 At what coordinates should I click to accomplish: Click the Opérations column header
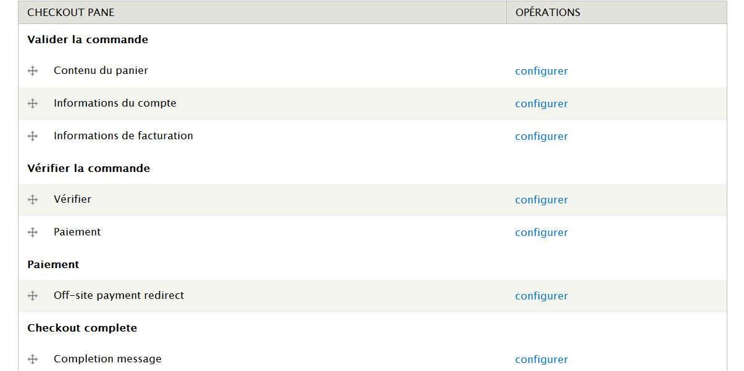point(548,12)
